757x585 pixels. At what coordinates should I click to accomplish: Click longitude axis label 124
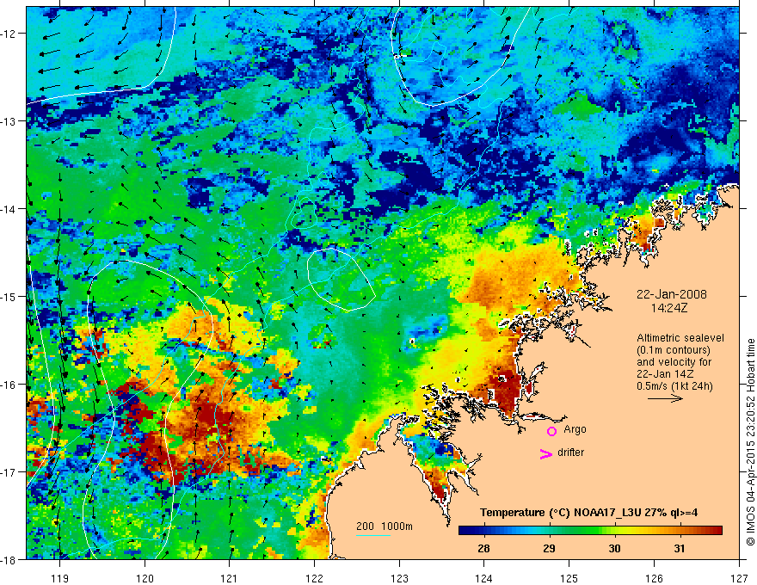pos(484,578)
